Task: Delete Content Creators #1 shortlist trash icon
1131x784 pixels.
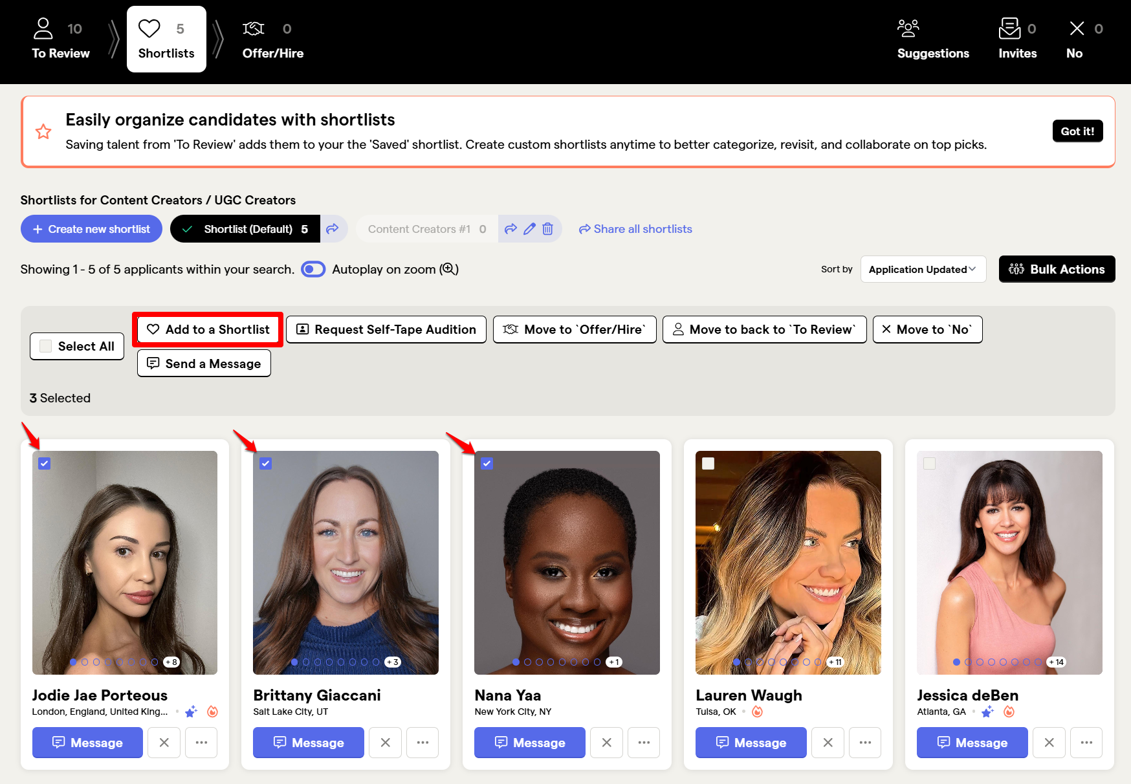Action: tap(547, 229)
